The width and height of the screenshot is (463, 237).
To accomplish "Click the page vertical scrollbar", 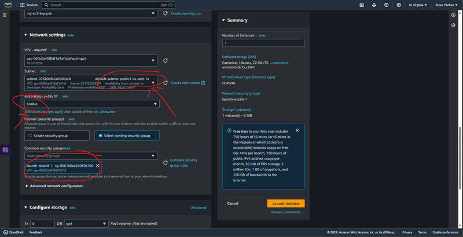I will (x=460, y=158).
